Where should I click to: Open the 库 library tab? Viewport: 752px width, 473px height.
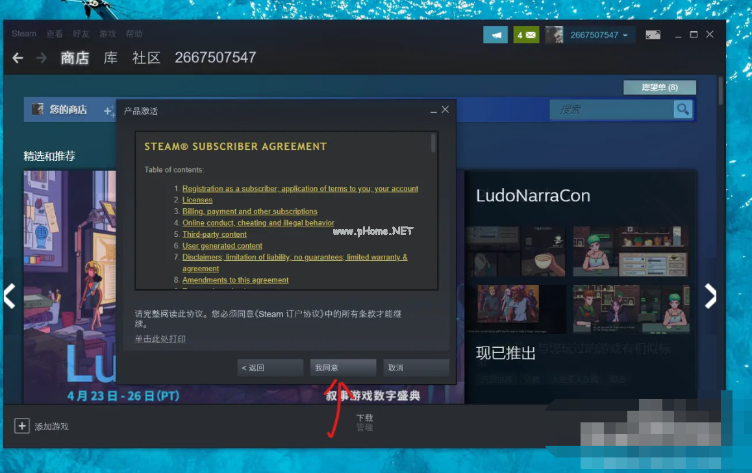[111, 58]
